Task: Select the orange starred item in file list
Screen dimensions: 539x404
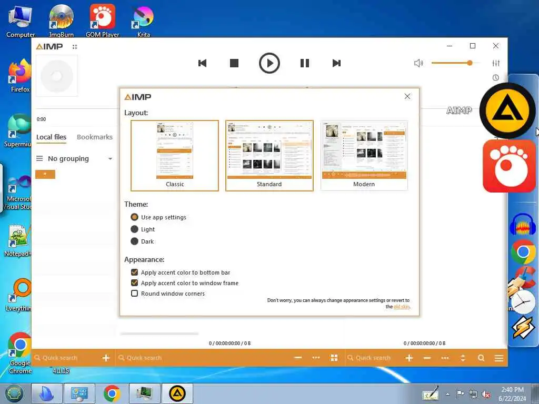Action: (x=45, y=175)
